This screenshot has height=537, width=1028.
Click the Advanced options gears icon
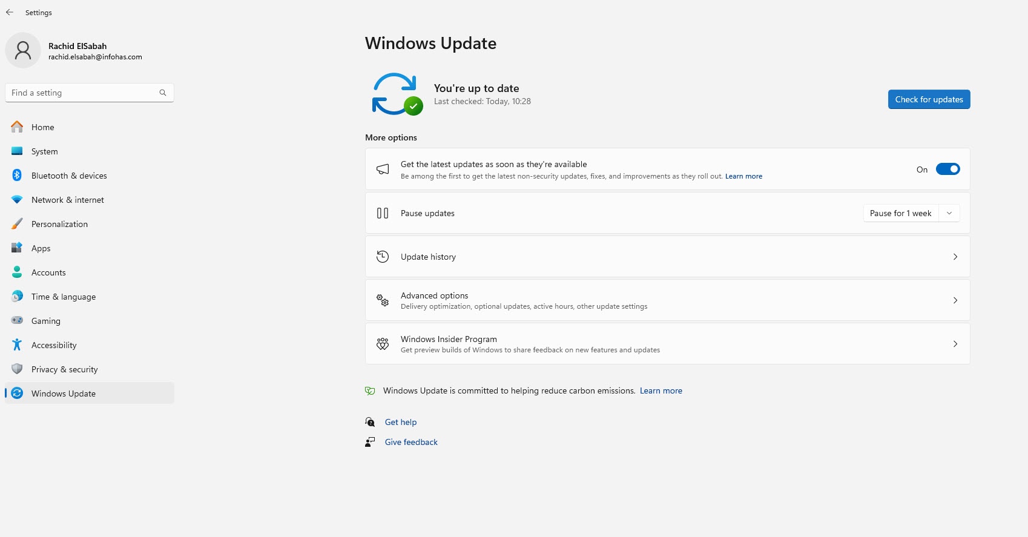[383, 300]
